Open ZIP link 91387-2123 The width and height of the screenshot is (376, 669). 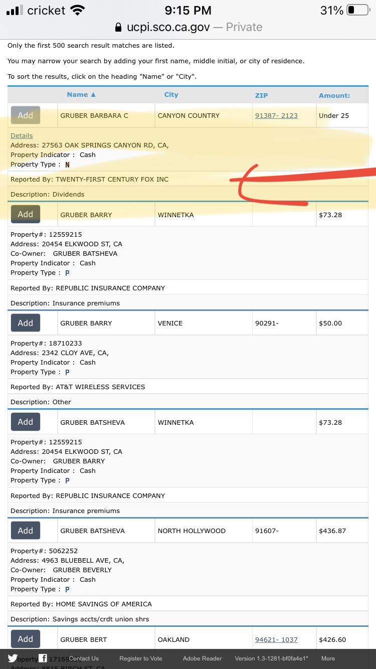276,115
